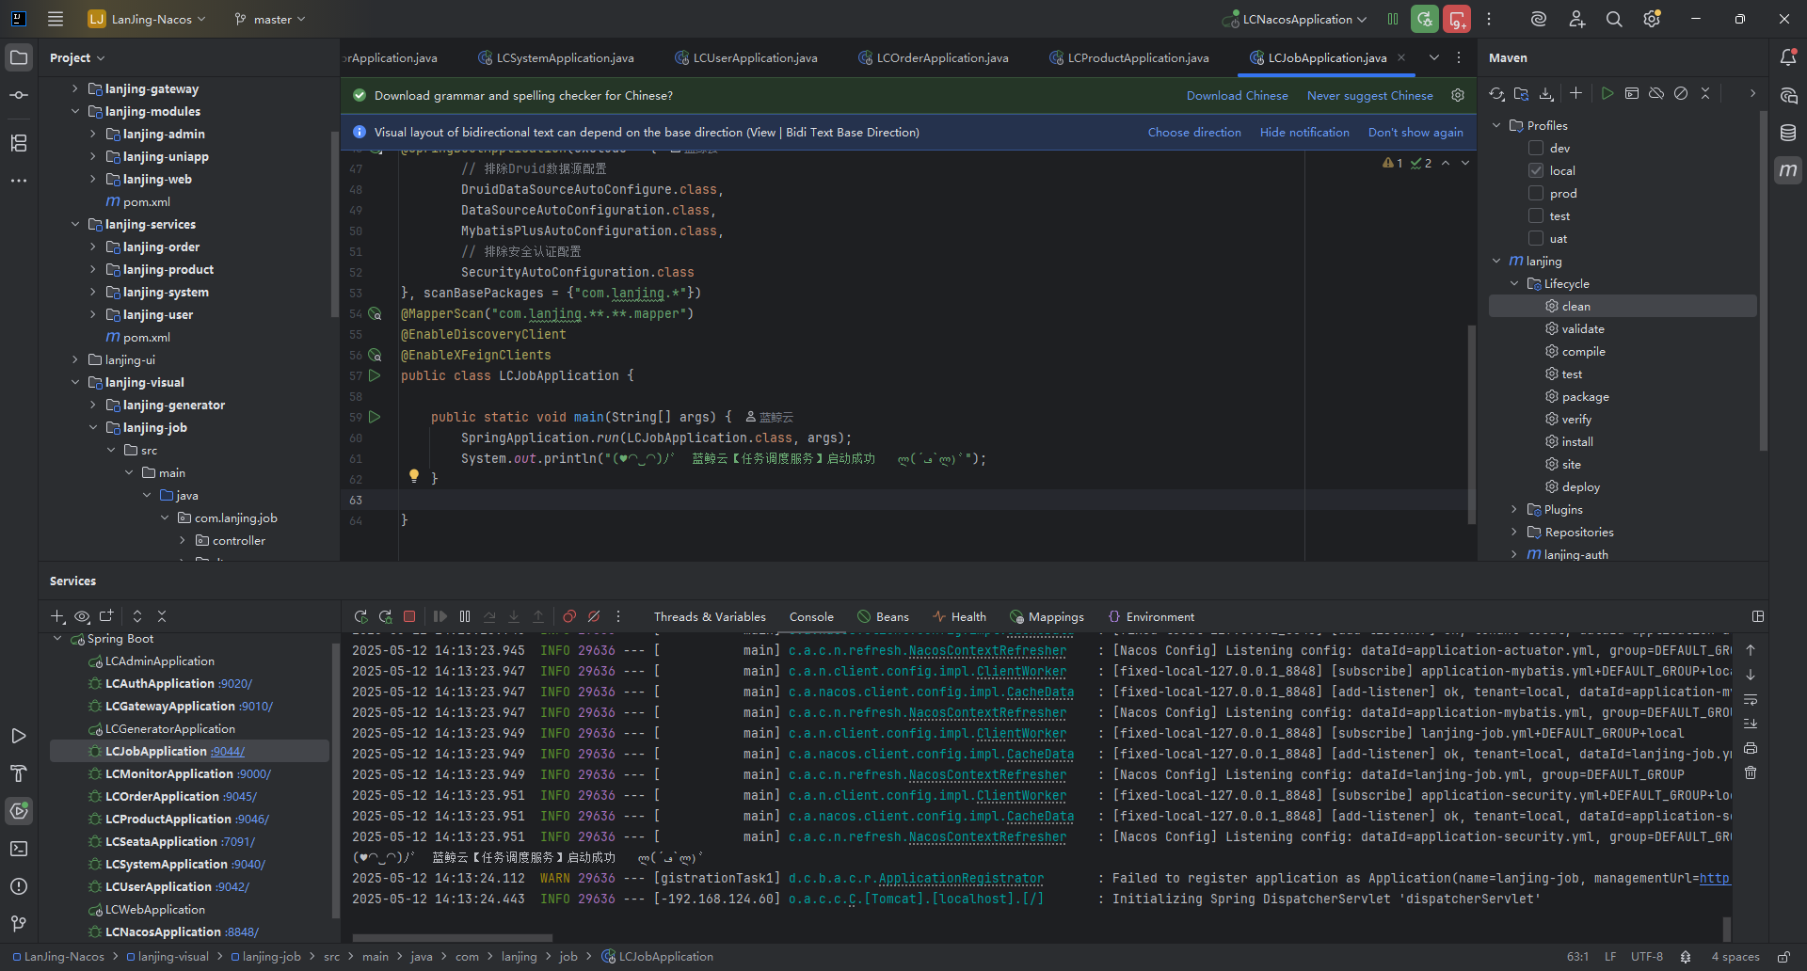Viewport: 1807px width, 971px height.
Task: Click Maven add project plus icon
Action: pyautogui.click(x=1575, y=93)
